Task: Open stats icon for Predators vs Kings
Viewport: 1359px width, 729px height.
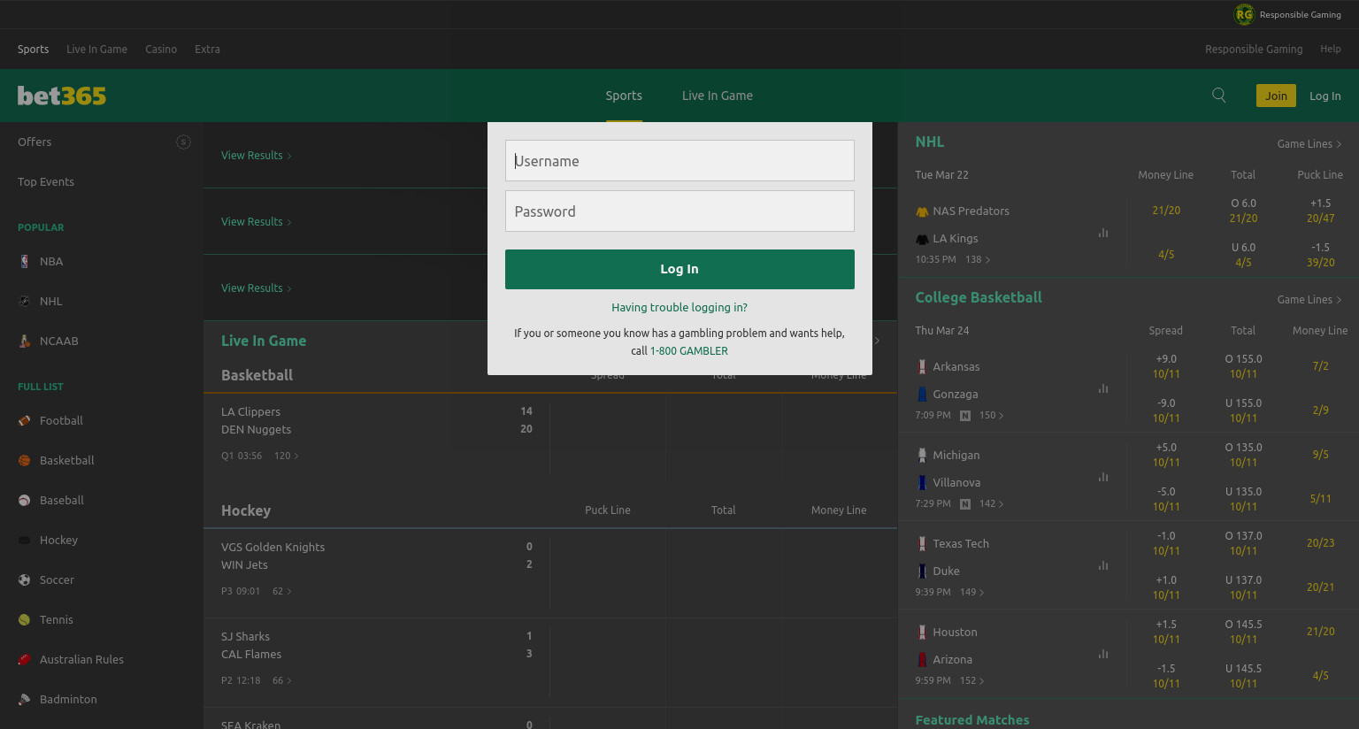Action: pyautogui.click(x=1103, y=233)
